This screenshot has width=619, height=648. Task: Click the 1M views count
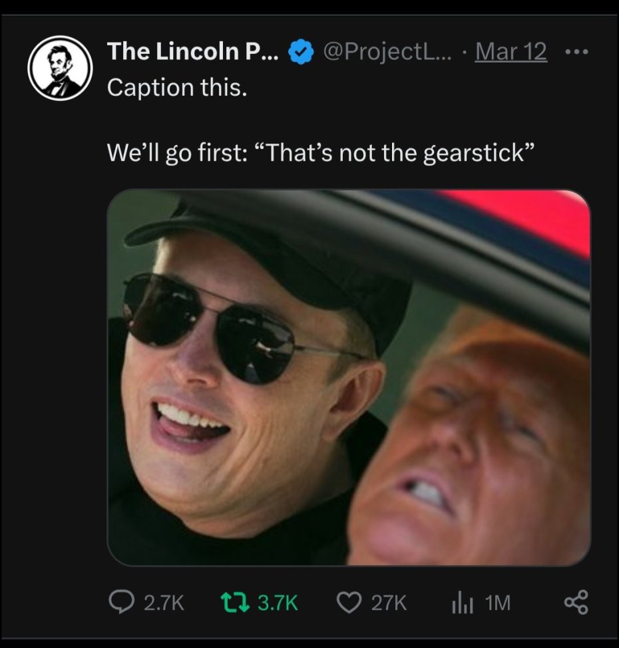click(x=498, y=603)
